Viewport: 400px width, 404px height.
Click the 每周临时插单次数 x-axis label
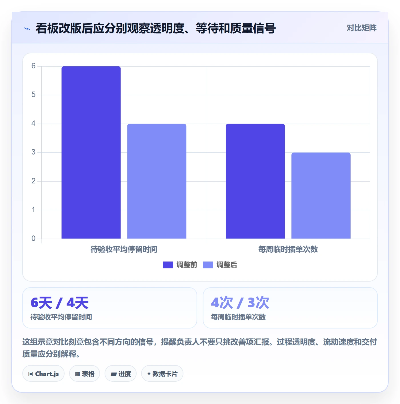point(288,249)
